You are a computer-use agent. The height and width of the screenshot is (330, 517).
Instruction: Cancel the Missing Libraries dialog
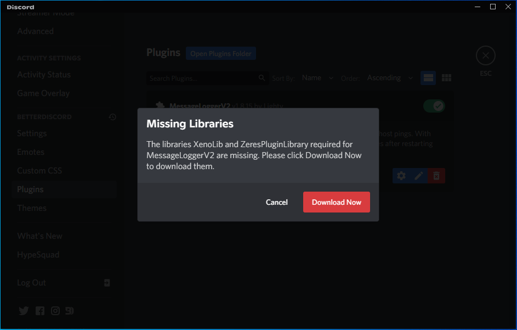(x=277, y=202)
